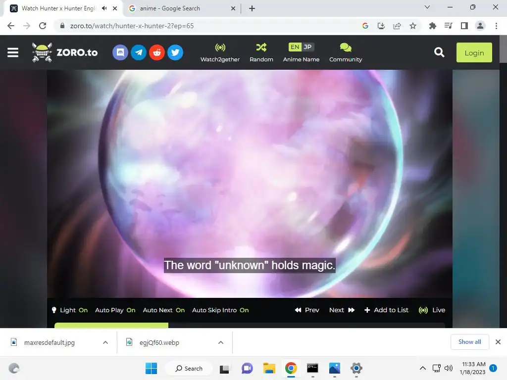Screen dimensions: 507x380
Task: Click the green episode progress bar
Action: pyautogui.click(x=111, y=325)
